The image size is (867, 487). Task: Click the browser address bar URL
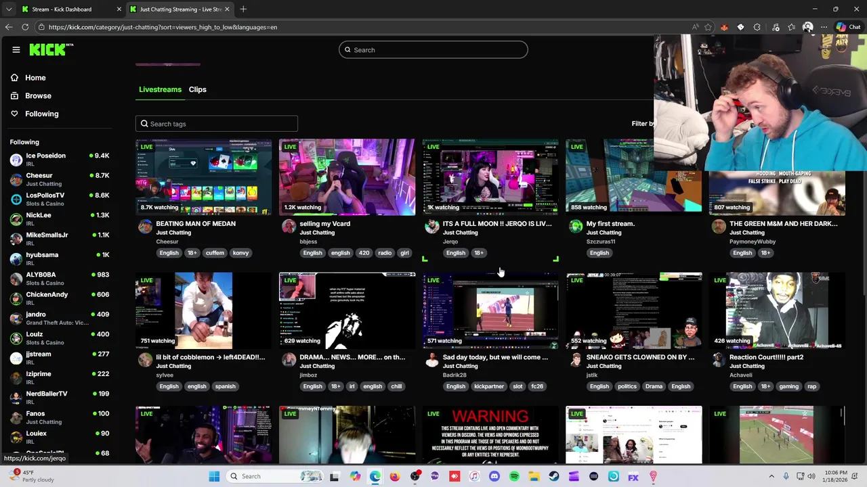pyautogui.click(x=163, y=27)
